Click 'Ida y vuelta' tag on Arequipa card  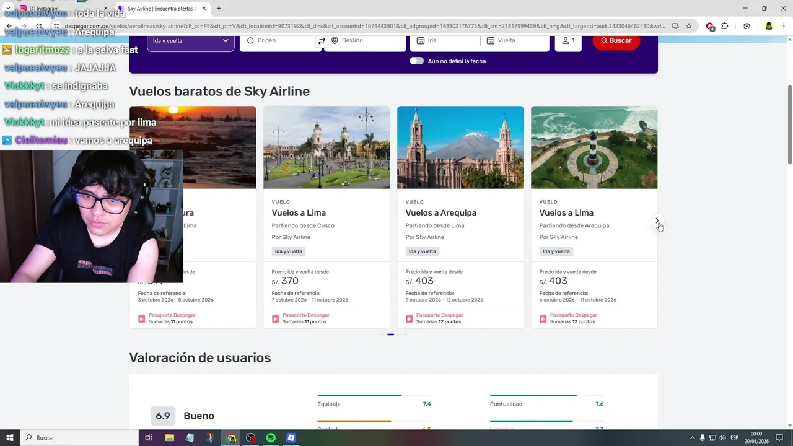point(423,251)
